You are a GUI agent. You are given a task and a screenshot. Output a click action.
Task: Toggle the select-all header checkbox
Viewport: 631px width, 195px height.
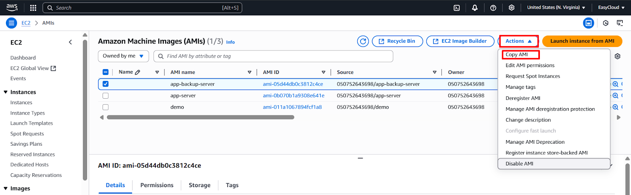pyautogui.click(x=105, y=72)
